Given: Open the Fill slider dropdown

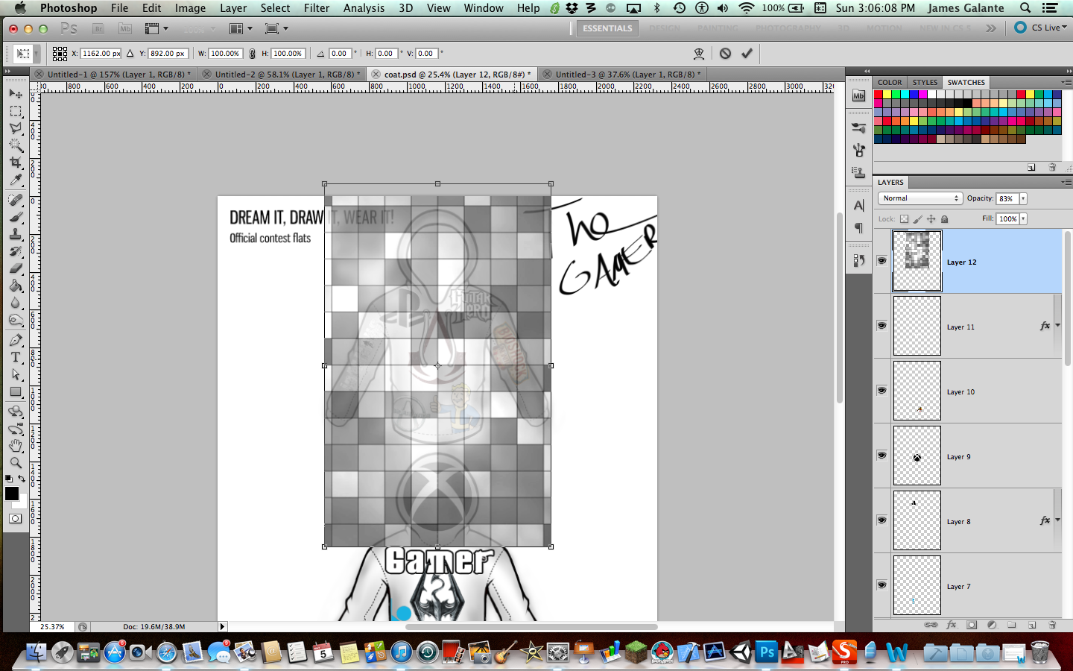Looking at the screenshot, I should [1023, 218].
